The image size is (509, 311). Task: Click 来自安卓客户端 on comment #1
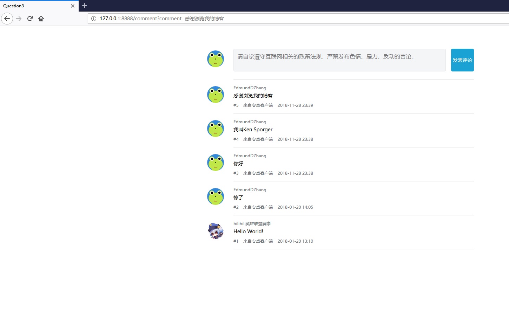click(x=258, y=241)
